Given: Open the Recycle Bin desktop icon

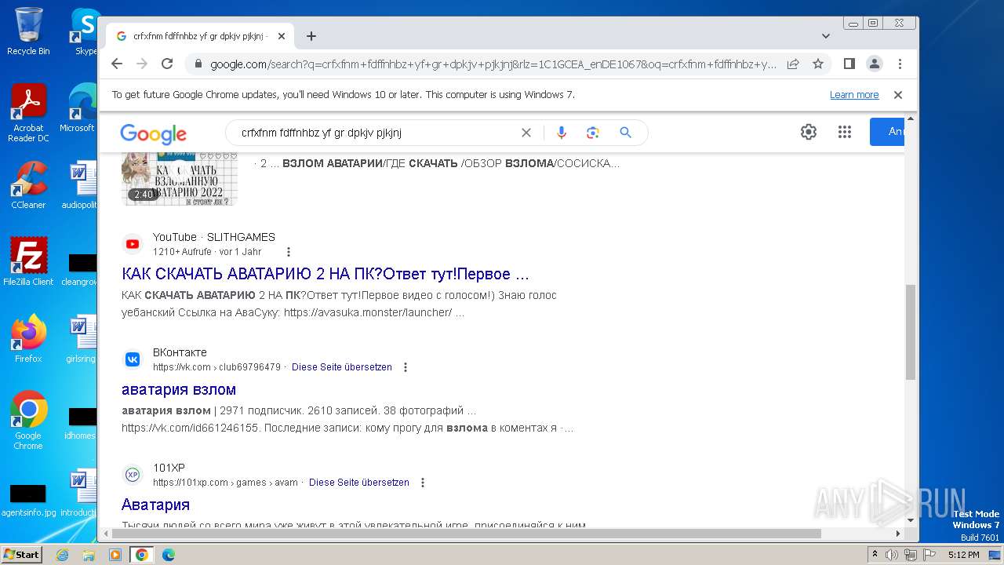Looking at the screenshot, I should pyautogui.click(x=28, y=31).
